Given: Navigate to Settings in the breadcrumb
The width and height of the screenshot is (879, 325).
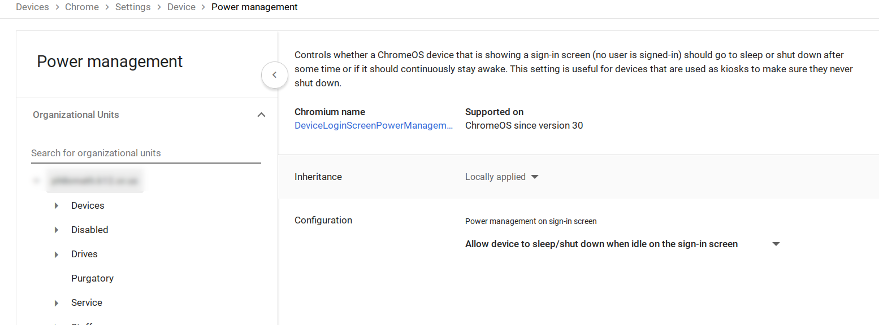Looking at the screenshot, I should pos(133,7).
